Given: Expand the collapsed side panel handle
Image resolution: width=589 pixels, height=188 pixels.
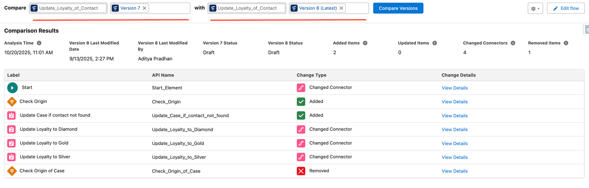Looking at the screenshot, I should (586, 29).
